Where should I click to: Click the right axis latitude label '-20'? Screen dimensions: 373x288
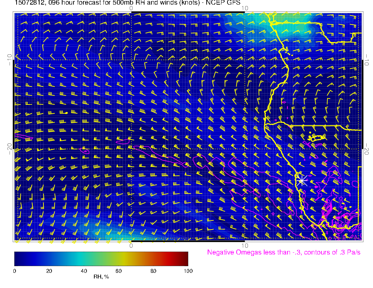tap(367, 149)
